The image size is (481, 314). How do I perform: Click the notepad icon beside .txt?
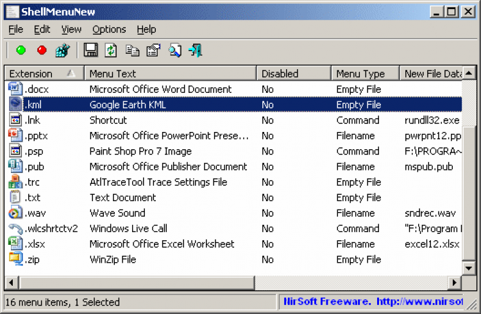pyautogui.click(x=15, y=197)
